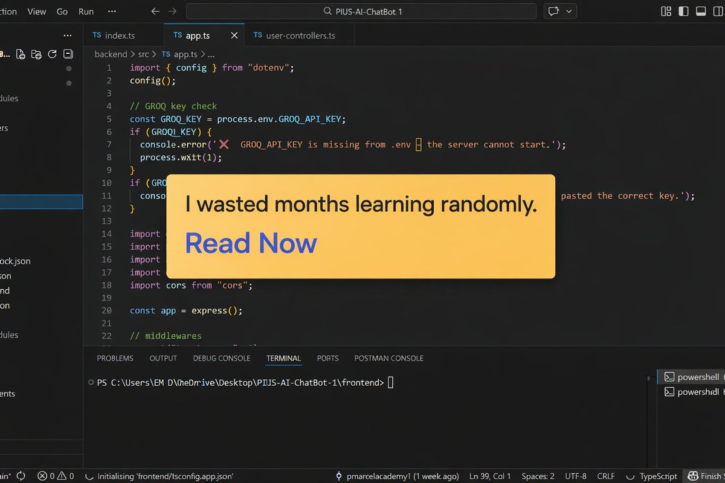
Task: Open the Customize Layout icon
Action: [x=666, y=11]
